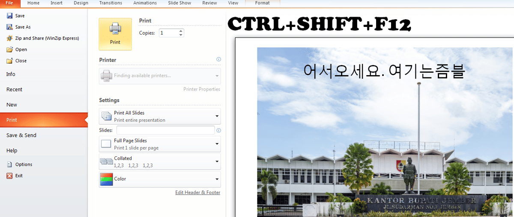Click the Exit icon
This screenshot has width=514, height=217.
click(9, 176)
